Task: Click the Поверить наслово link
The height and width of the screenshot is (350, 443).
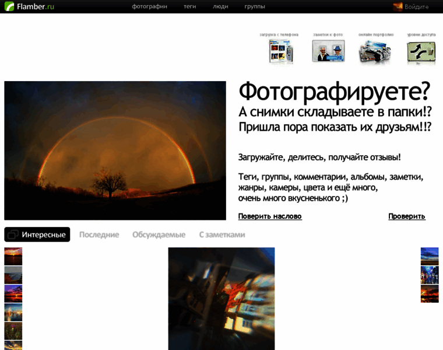Action: click(x=270, y=216)
